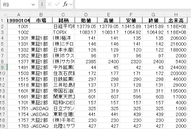Click cell 昭和KDE in row 15
The image size is (191, 129).
point(64,103)
